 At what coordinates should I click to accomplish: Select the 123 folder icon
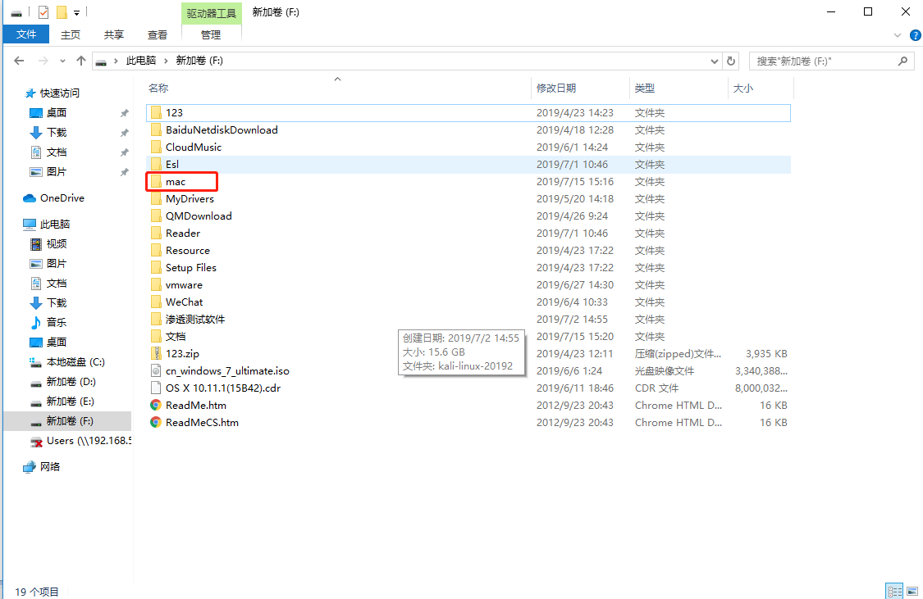point(156,112)
